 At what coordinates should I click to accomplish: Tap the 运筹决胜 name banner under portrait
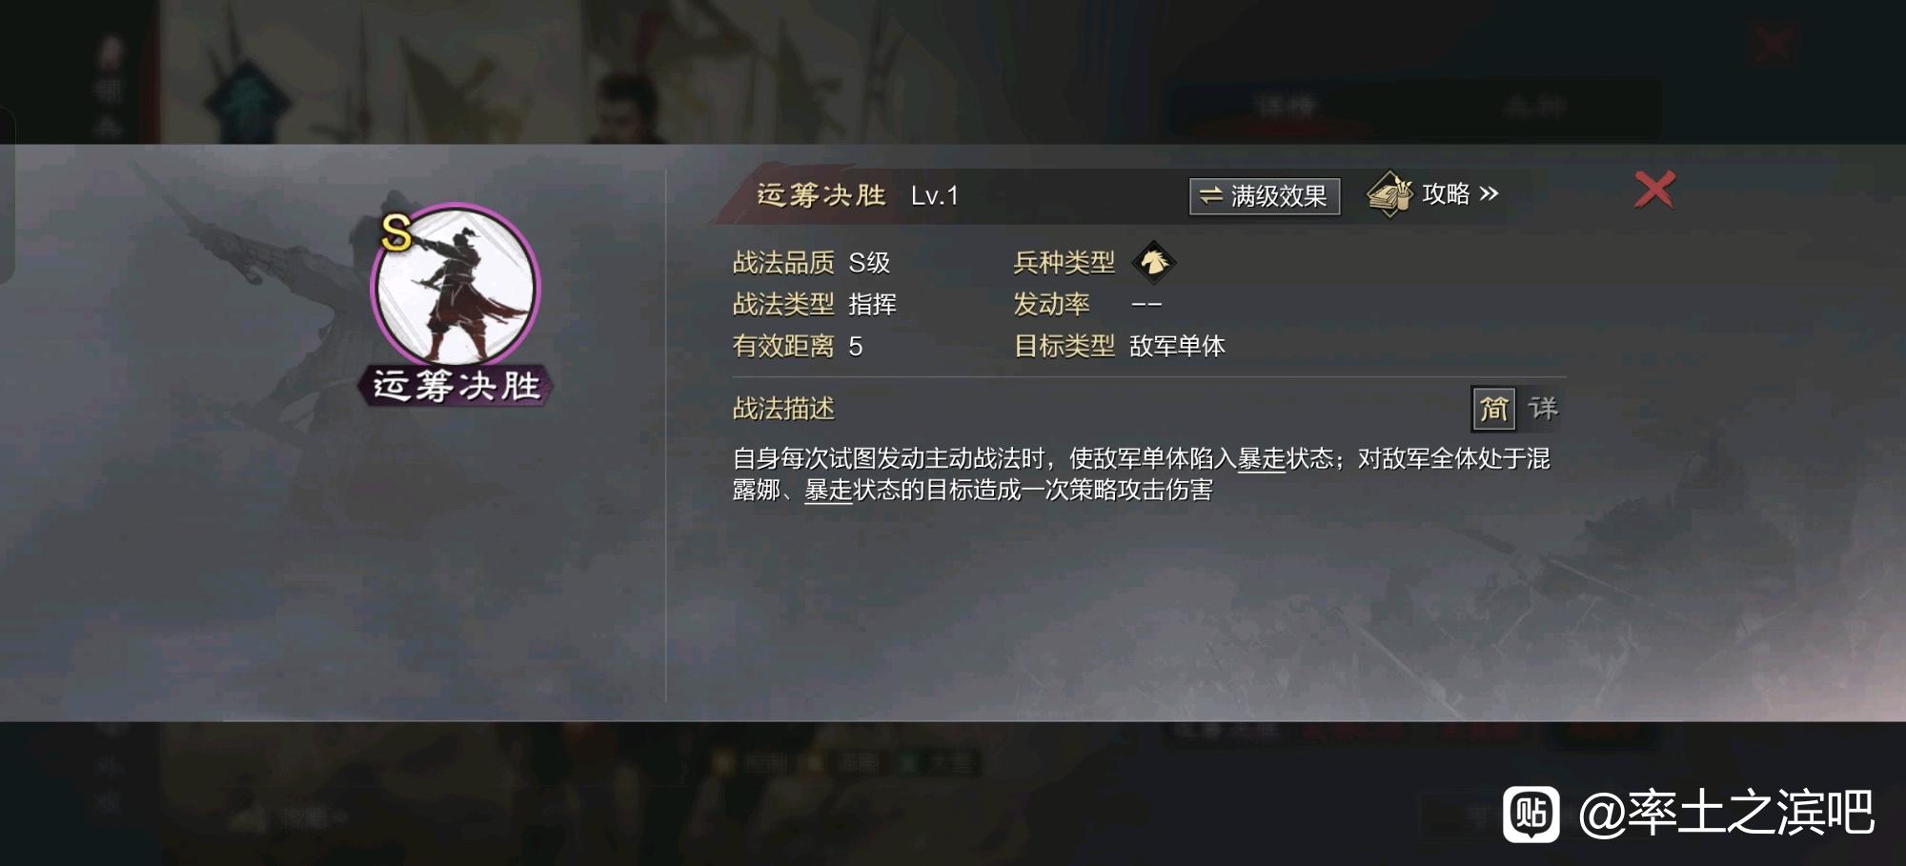click(x=456, y=386)
